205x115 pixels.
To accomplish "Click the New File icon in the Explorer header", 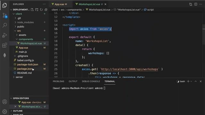I will (x=32, y=10).
